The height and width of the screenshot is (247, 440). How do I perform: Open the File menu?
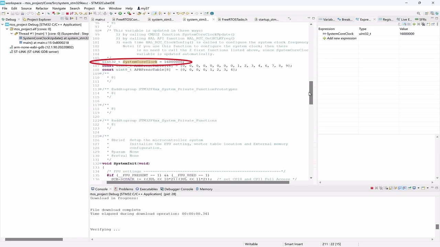point(4,8)
